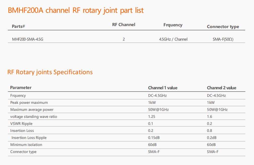Image resolution: width=254 pixels, height=165 pixels.
Task: Select the 'Channel 1 value' header
Action: (x=163, y=88)
